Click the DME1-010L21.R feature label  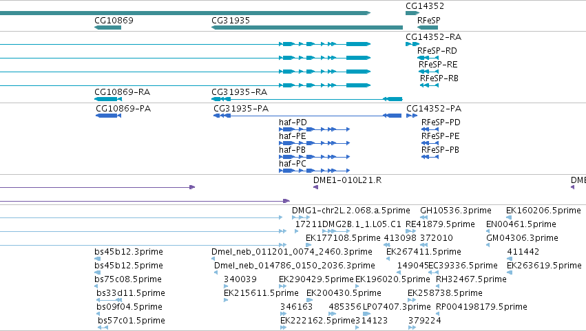tap(348, 180)
